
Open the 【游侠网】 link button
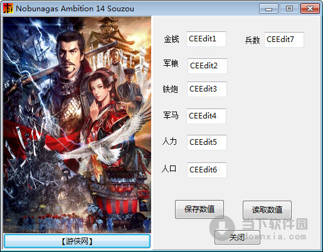[77, 241]
